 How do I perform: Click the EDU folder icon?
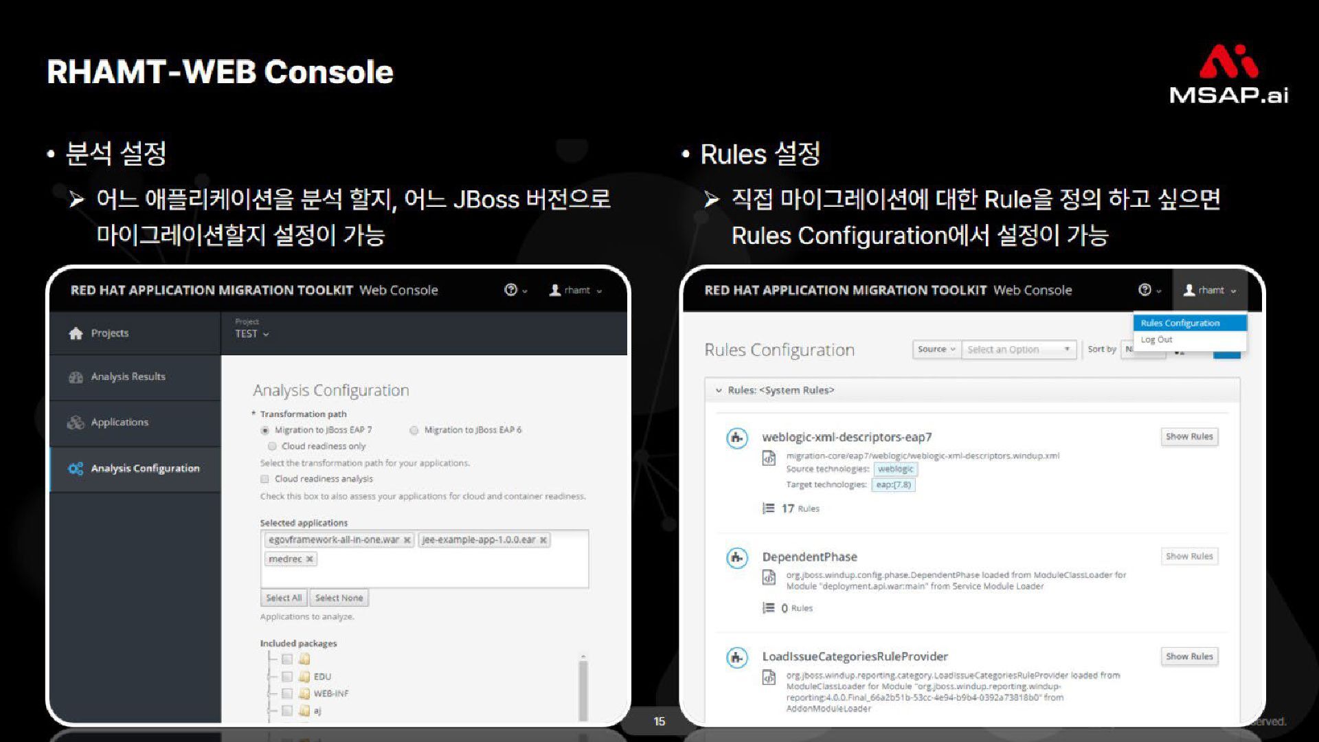coord(304,676)
